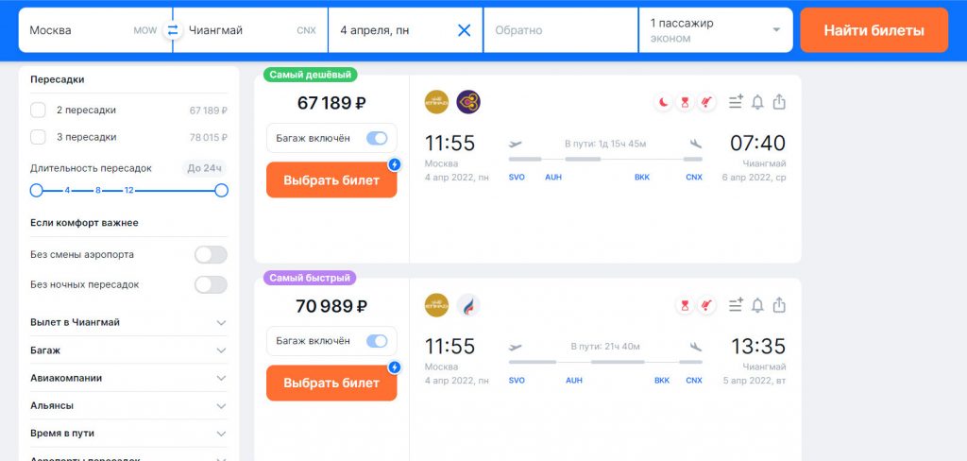Expand the Авиакомпании filter section

pos(128,378)
